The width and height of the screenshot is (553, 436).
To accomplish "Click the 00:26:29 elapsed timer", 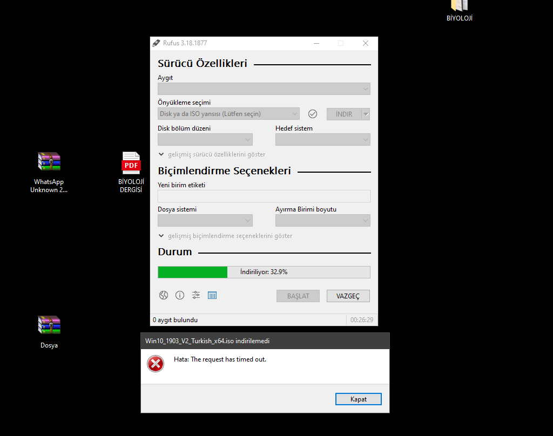I will (361, 320).
